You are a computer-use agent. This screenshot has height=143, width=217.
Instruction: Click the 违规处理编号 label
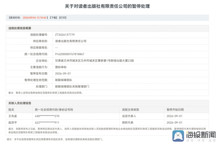click(x=39, y=35)
